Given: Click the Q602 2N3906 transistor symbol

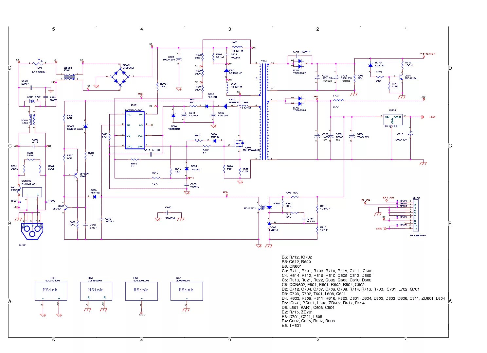Looking at the screenshot, I should (x=75, y=176).
